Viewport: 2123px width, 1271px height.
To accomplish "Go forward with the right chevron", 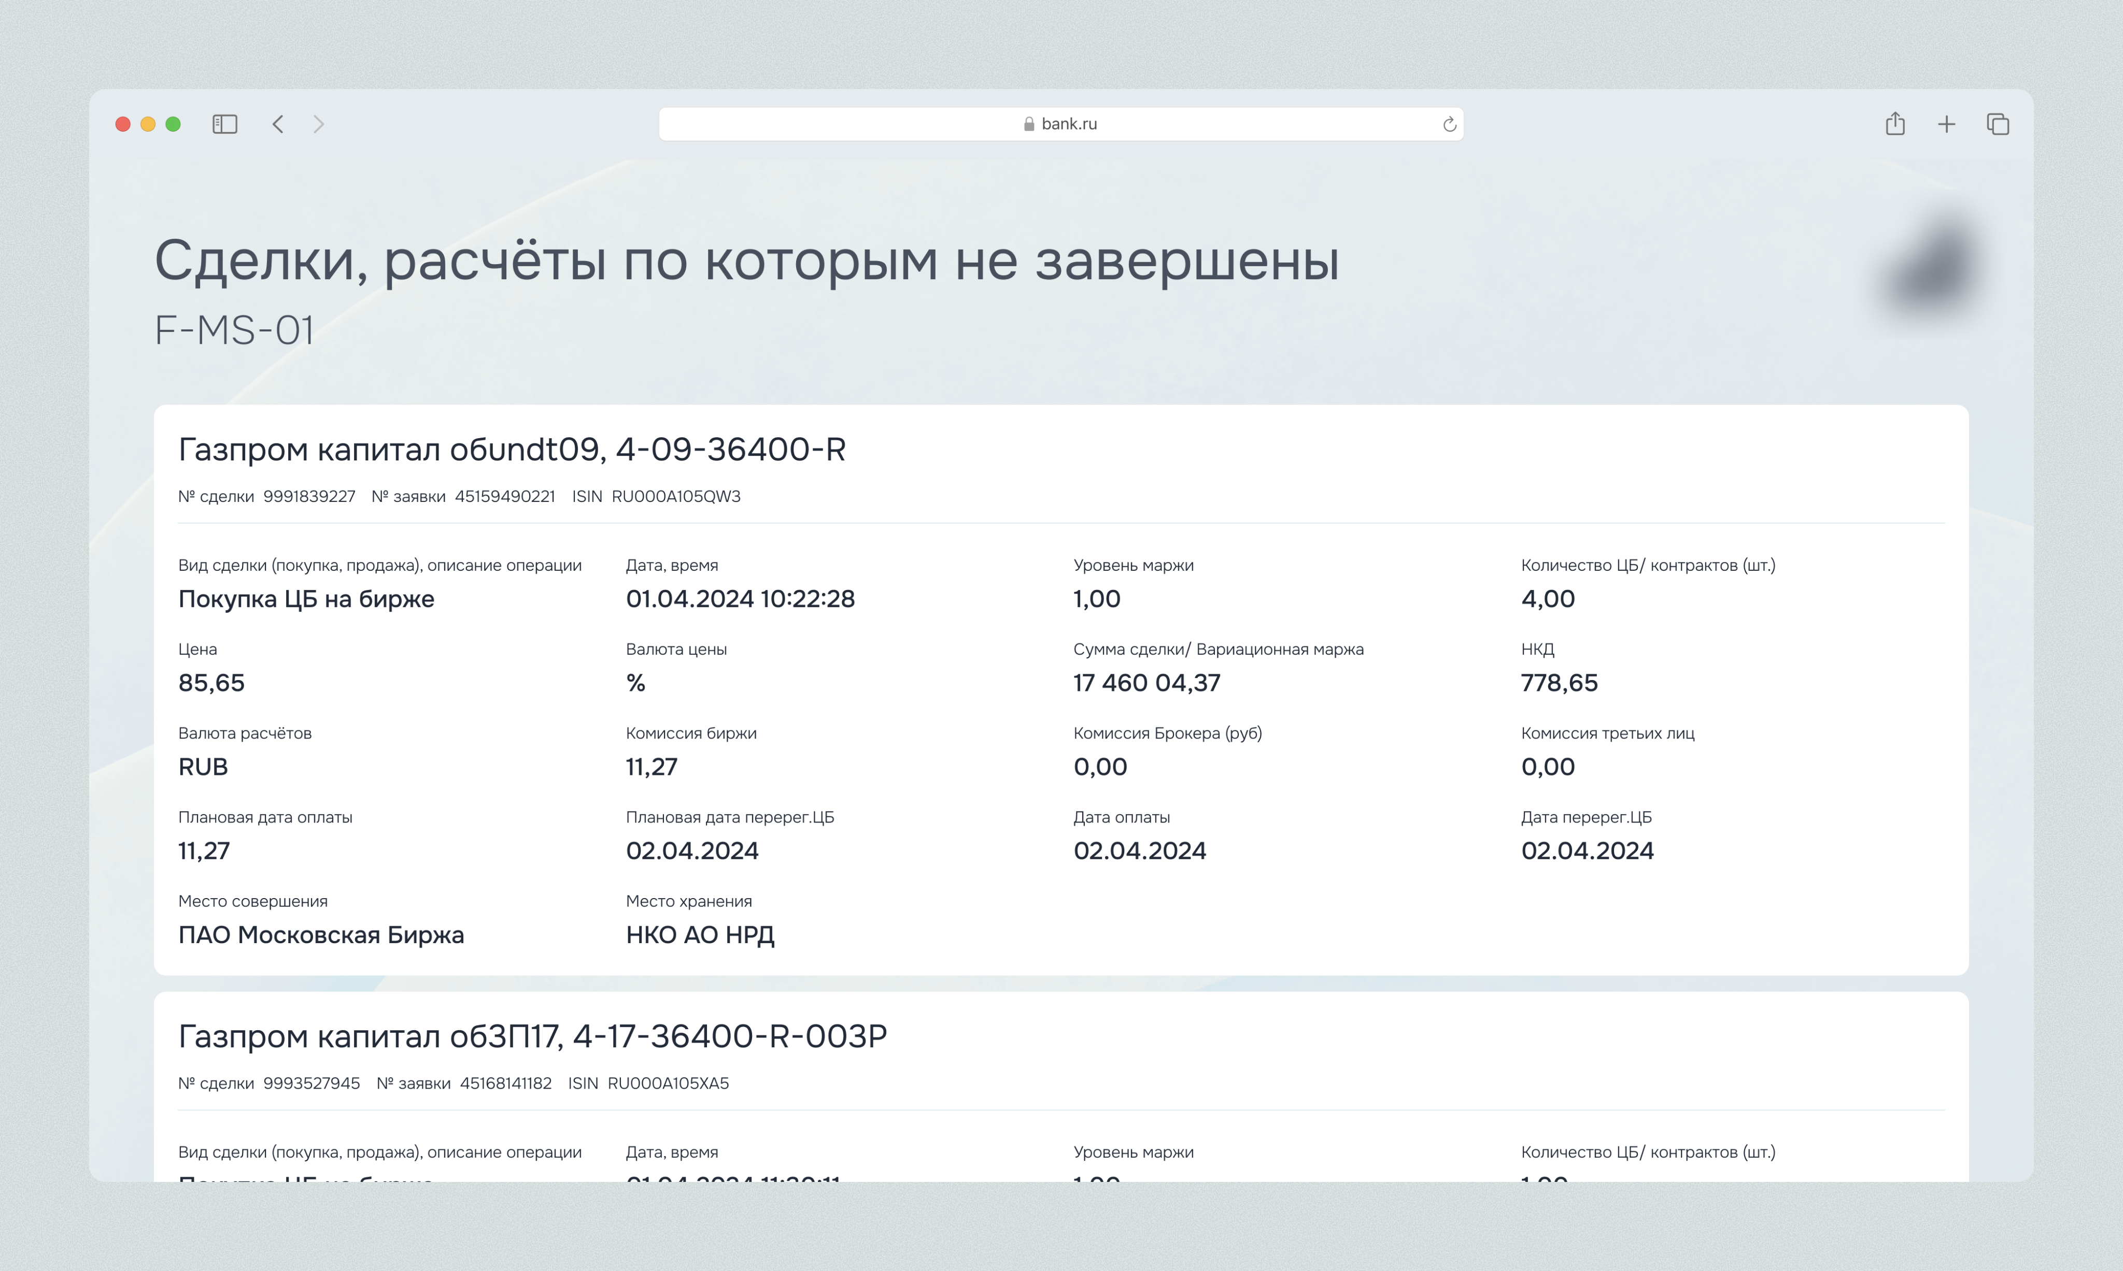I will coord(319,124).
